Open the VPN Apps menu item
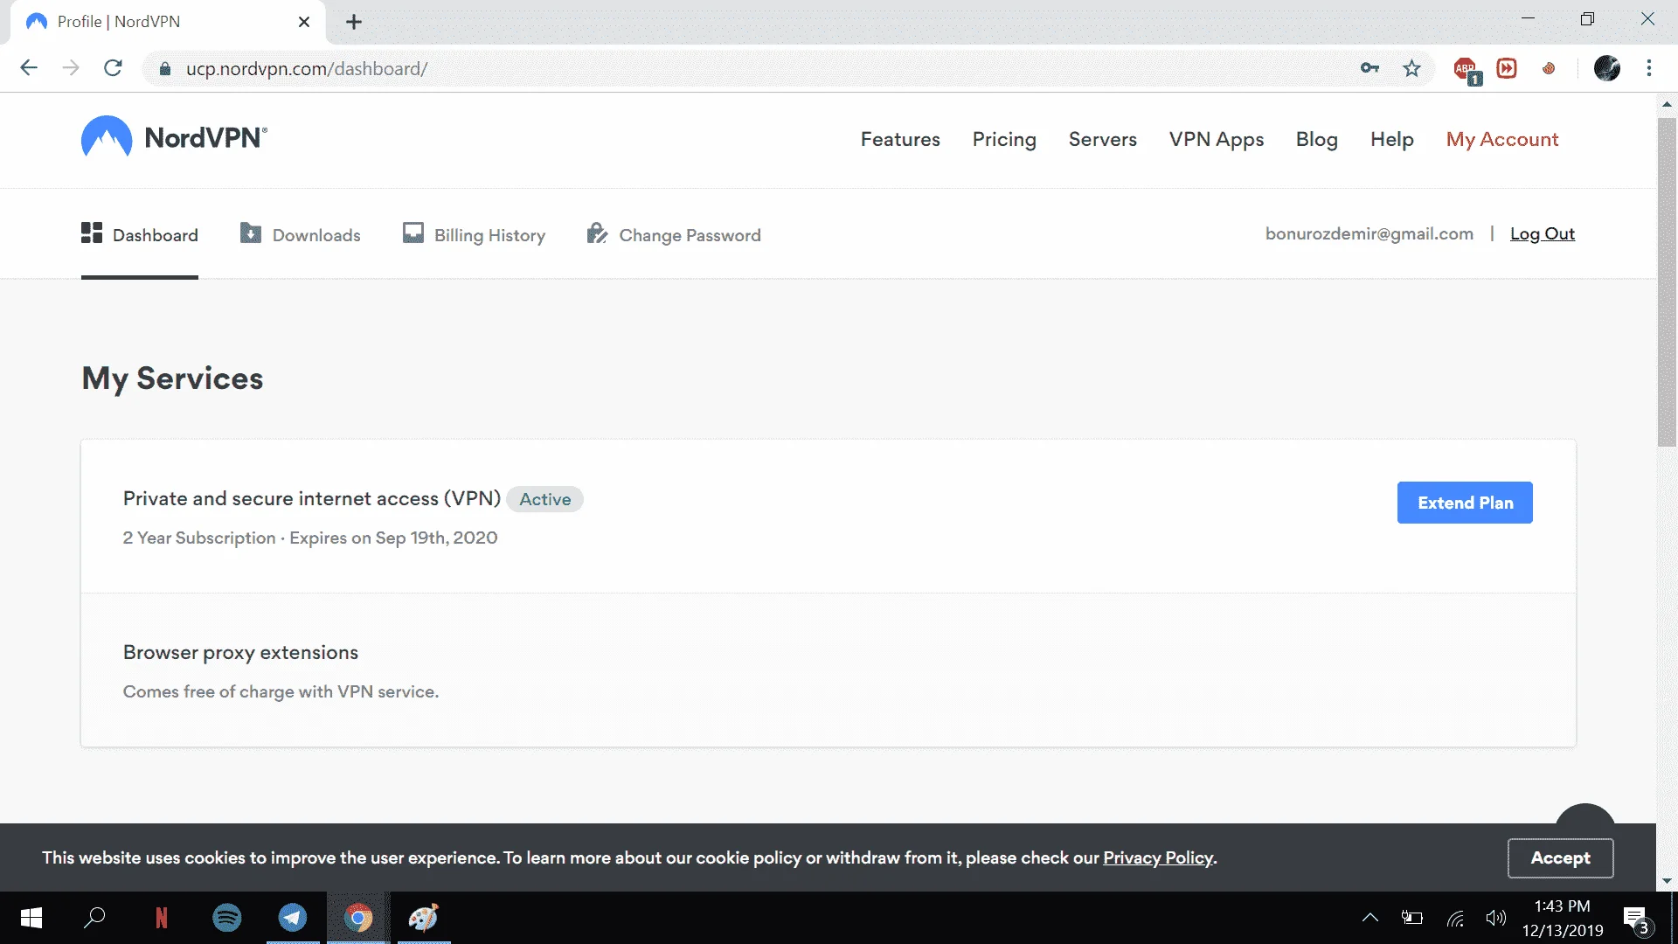1678x944 pixels. (x=1217, y=139)
